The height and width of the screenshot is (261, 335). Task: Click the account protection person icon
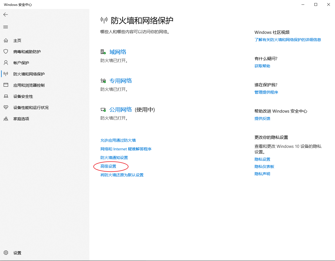coord(6,63)
